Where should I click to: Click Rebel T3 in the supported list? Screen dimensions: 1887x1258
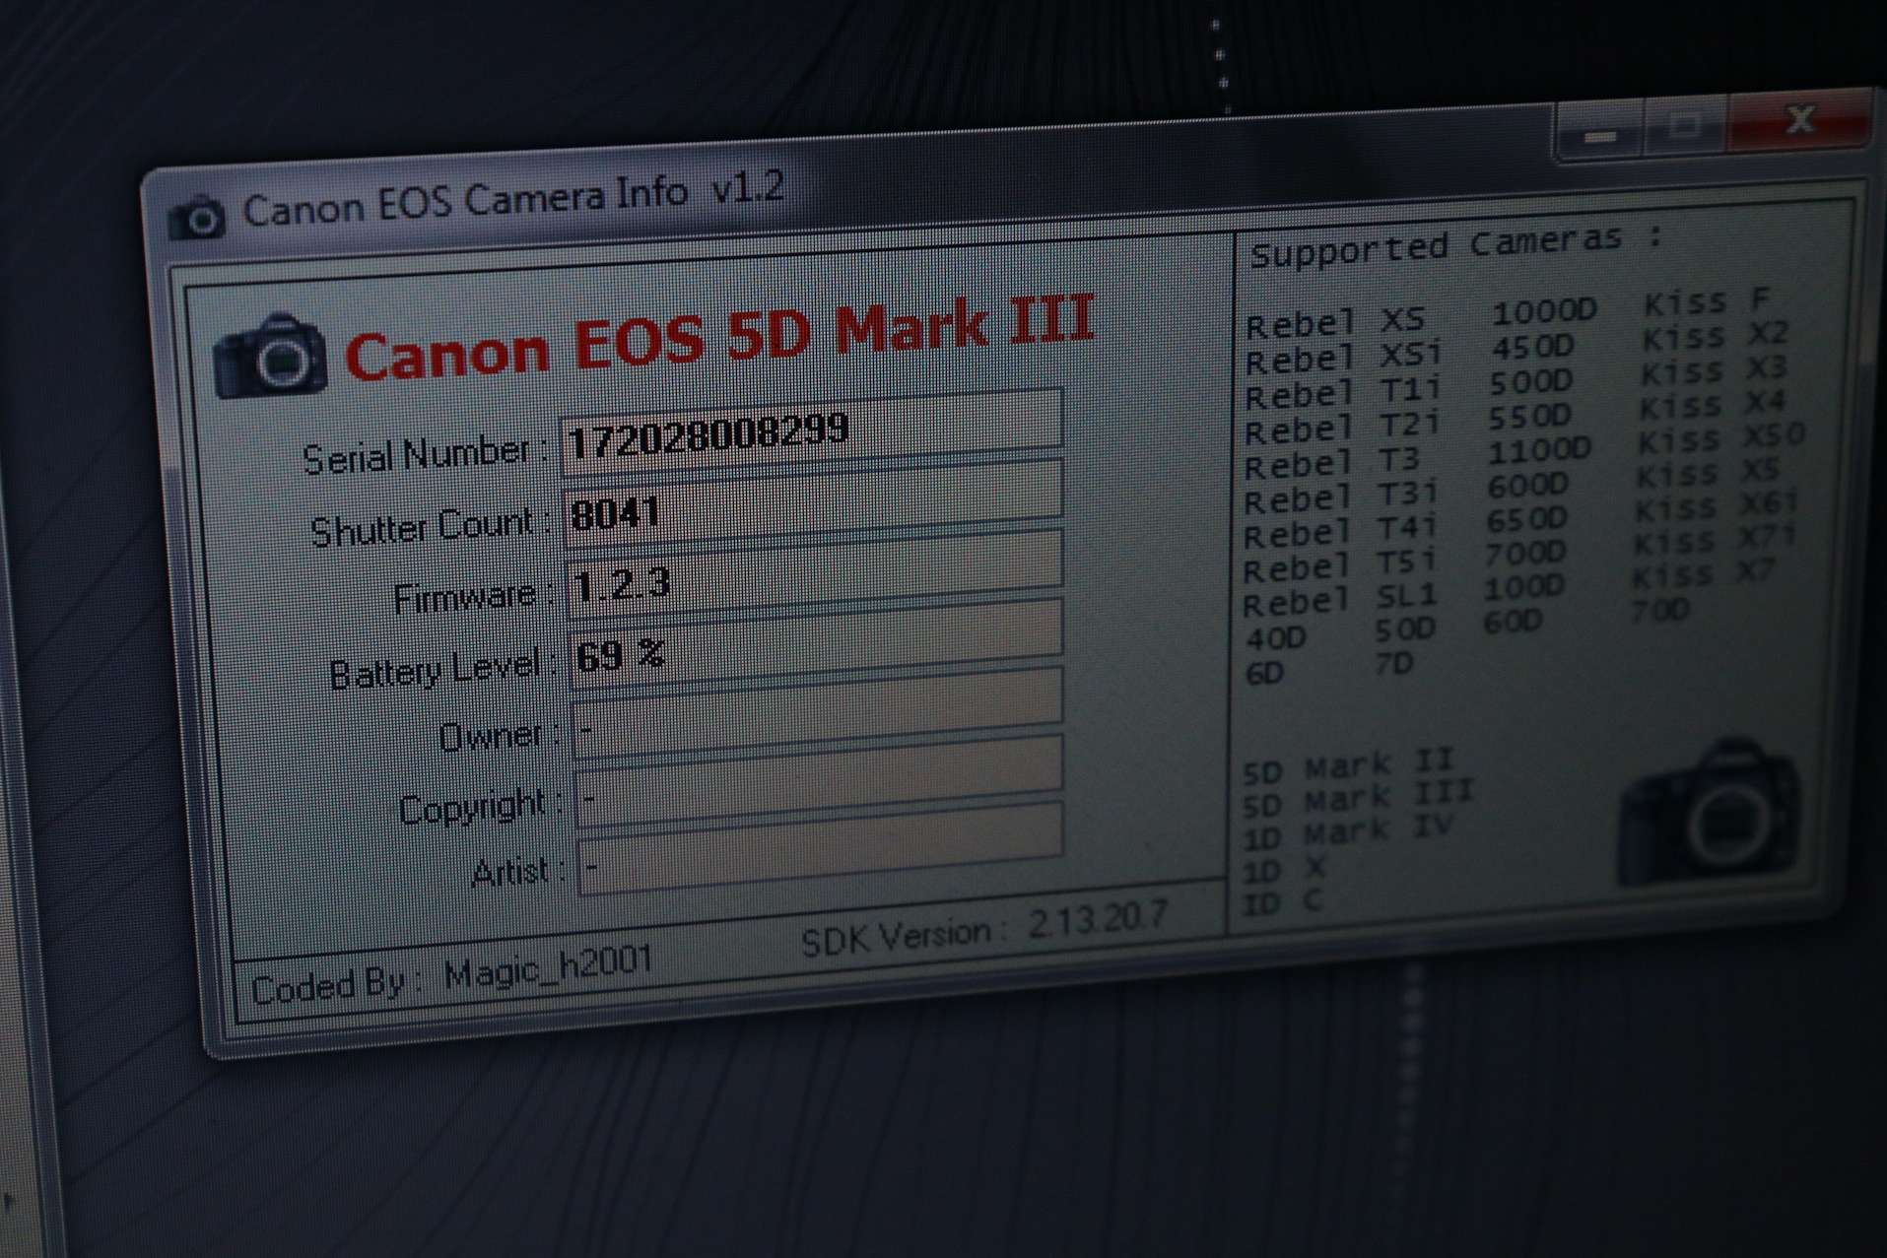(x=1331, y=462)
